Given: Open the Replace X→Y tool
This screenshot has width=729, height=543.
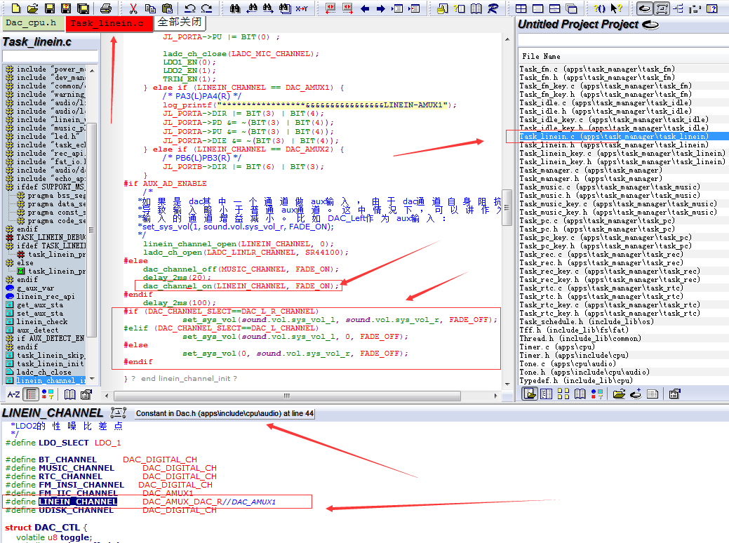Looking at the screenshot, I should click(x=302, y=8).
